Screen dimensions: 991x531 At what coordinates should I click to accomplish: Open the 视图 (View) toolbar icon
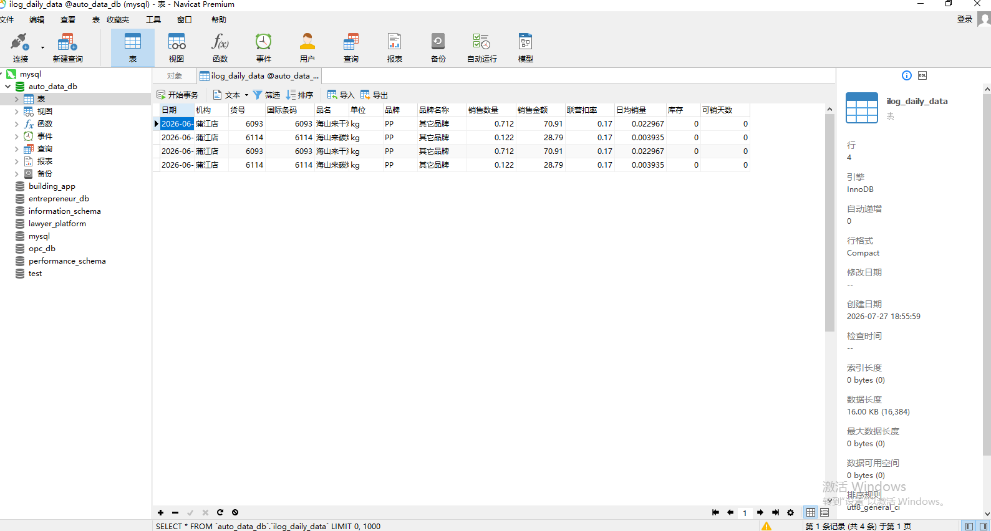click(176, 48)
